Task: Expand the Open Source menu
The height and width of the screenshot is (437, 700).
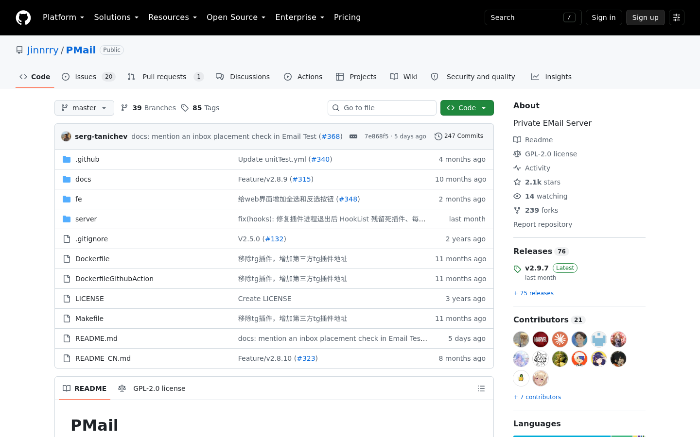Action: click(x=236, y=17)
